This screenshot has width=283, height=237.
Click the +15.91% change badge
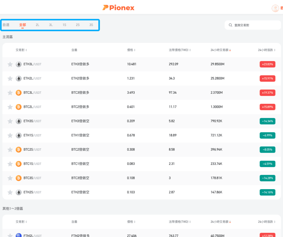268,78
